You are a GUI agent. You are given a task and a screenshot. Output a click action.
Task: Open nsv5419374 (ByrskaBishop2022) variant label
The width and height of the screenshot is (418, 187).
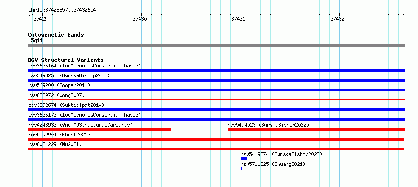pos(281,154)
